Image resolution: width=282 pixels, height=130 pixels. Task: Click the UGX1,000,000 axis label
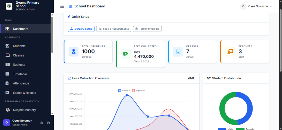point(75,116)
